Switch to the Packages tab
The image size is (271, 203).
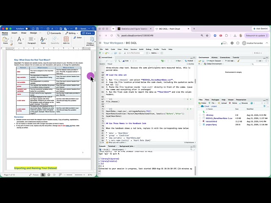coord(216,100)
